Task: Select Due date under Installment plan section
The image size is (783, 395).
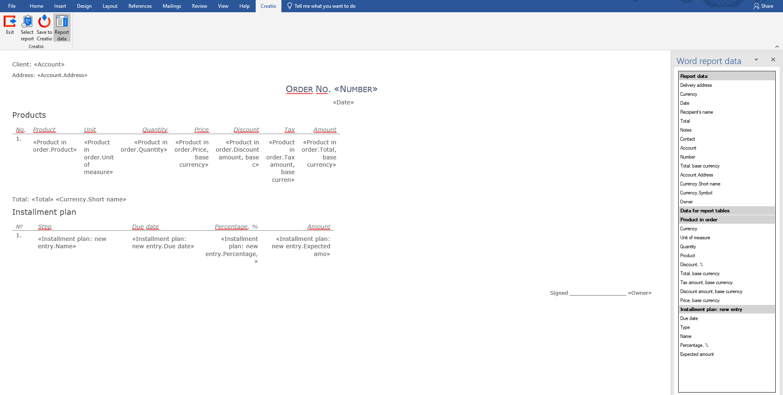Action: pos(689,318)
